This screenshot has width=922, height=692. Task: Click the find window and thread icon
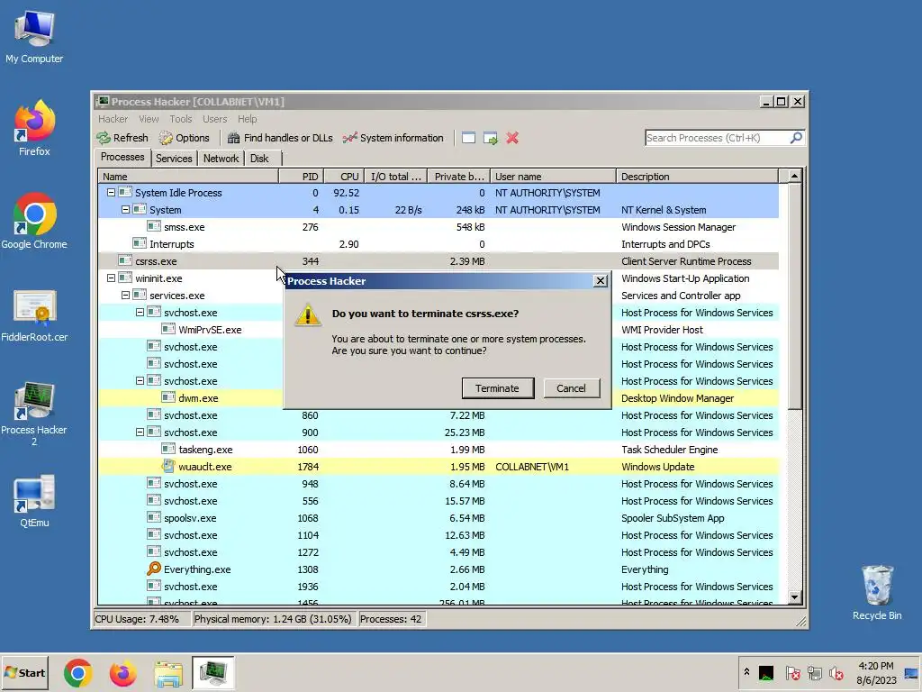pos(491,138)
